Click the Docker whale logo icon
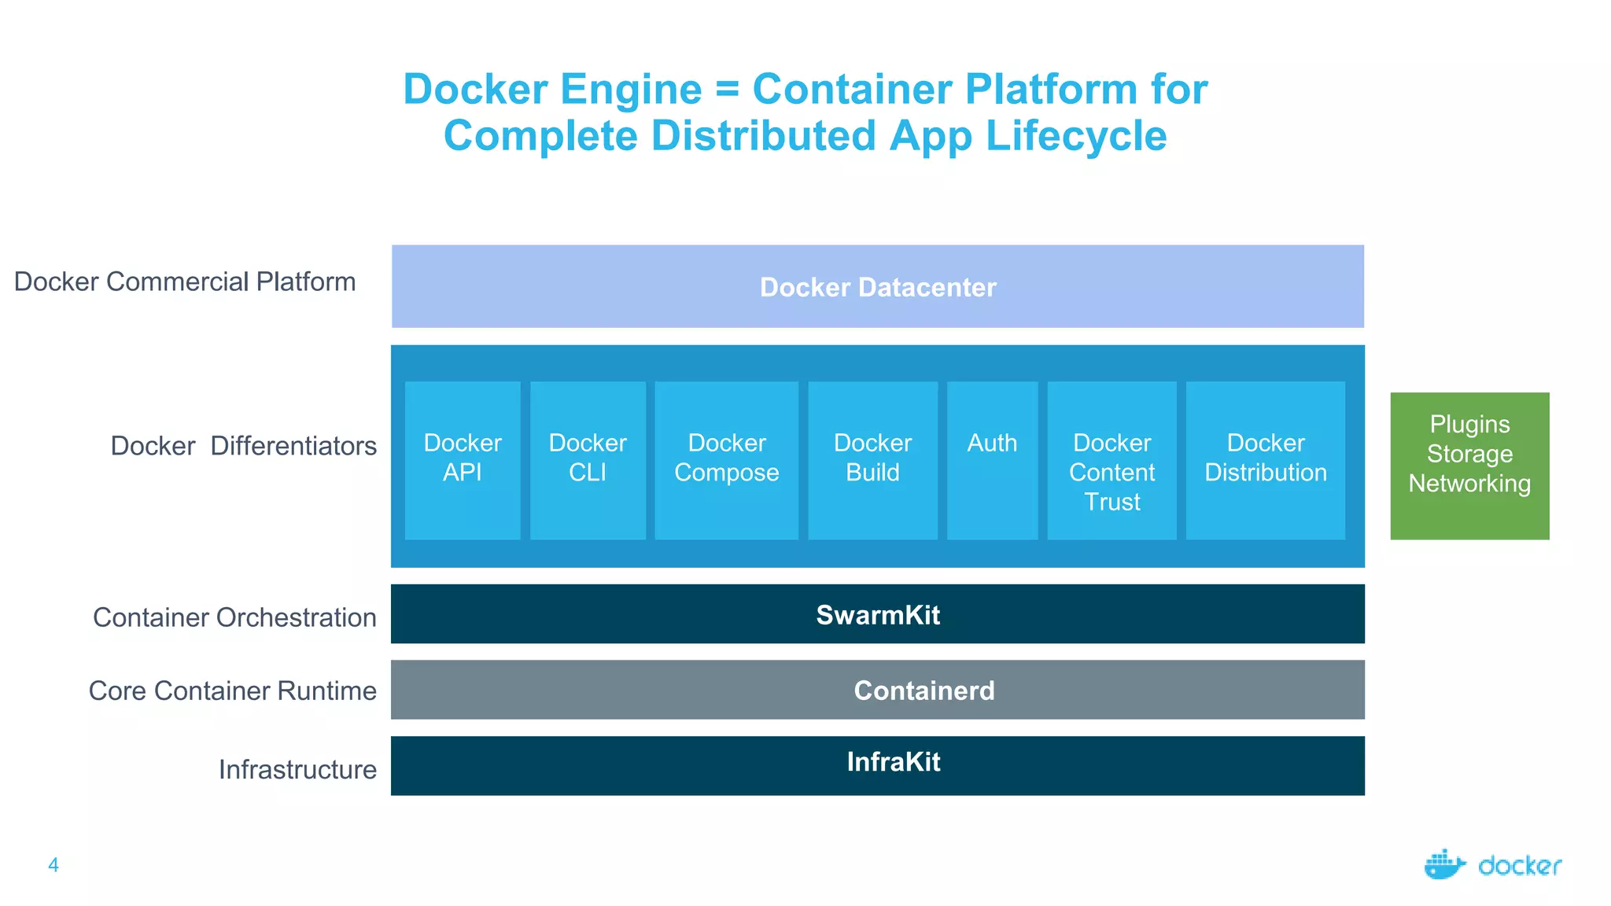The height and width of the screenshot is (906, 1611). [x=1444, y=865]
